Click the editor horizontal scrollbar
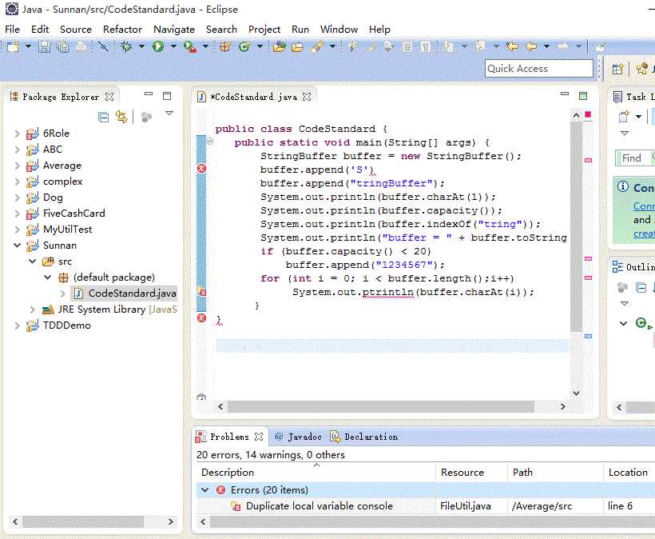Screen dimensions: 655x539 point(380,406)
